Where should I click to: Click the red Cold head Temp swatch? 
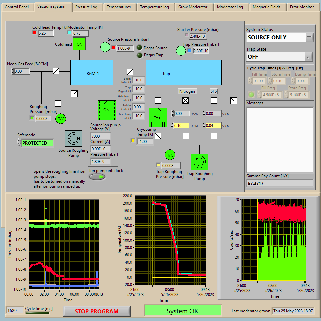coord(34,33)
